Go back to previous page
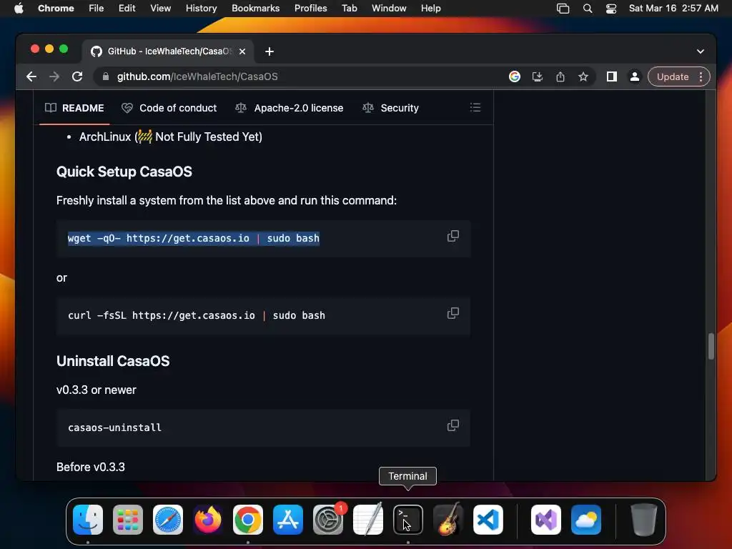This screenshot has width=732, height=549. click(31, 76)
